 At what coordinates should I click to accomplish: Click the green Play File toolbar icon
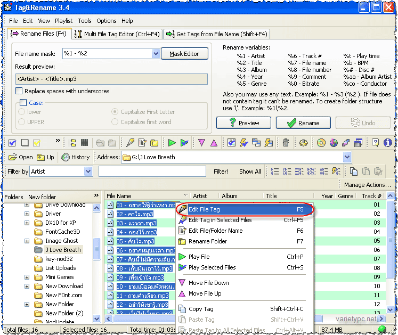click(x=172, y=143)
